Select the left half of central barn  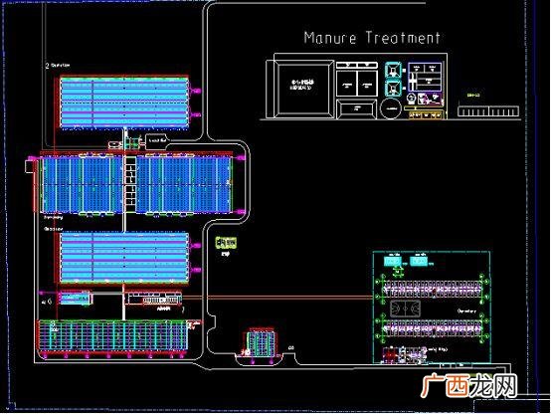pos(82,184)
